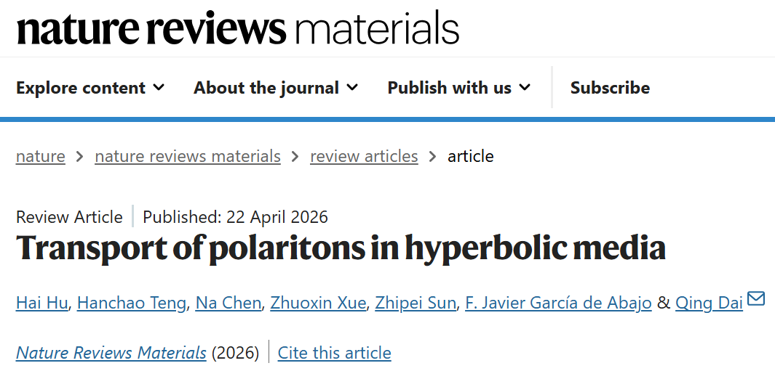Click F. Javier García de Abajo

click(558, 303)
